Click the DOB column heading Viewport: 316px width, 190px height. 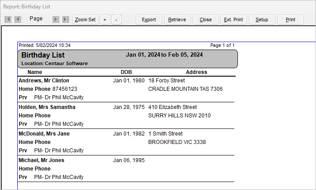tap(126, 72)
